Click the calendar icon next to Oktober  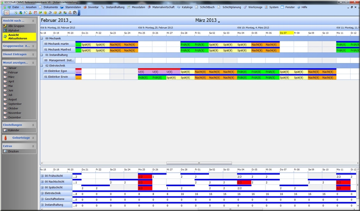(x=5, y=108)
